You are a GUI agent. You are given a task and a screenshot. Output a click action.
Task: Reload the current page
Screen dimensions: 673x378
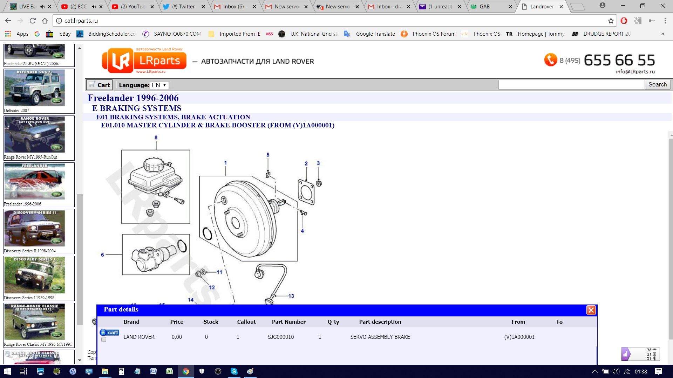33,21
